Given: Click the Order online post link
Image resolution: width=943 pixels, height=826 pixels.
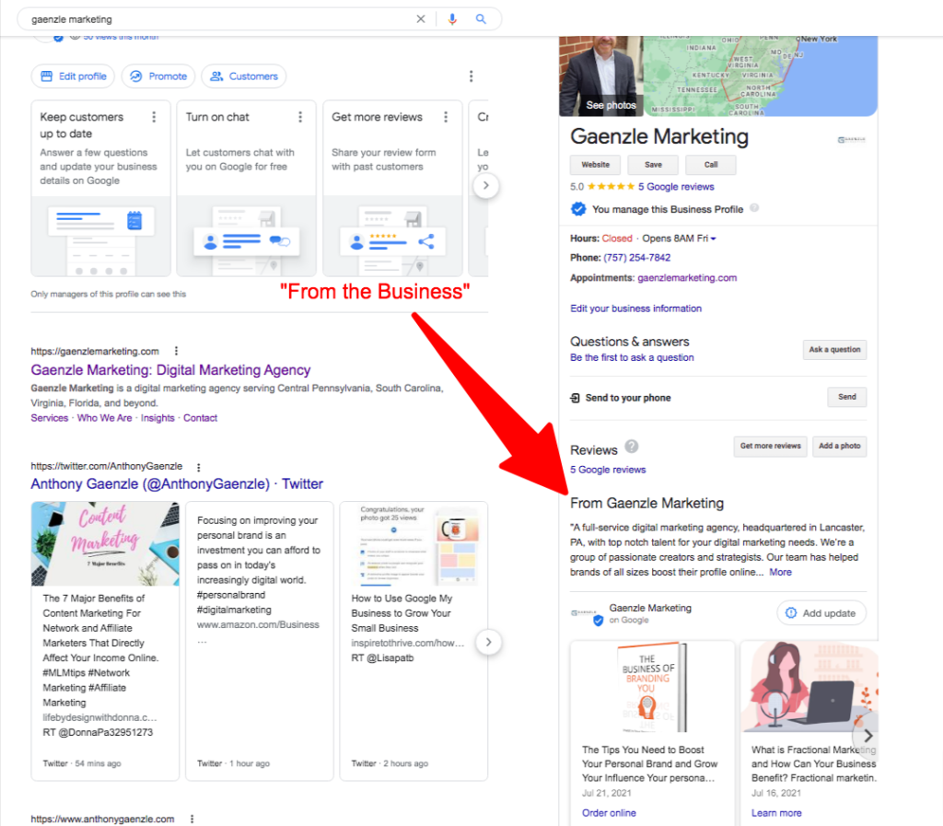Looking at the screenshot, I should pos(609,813).
